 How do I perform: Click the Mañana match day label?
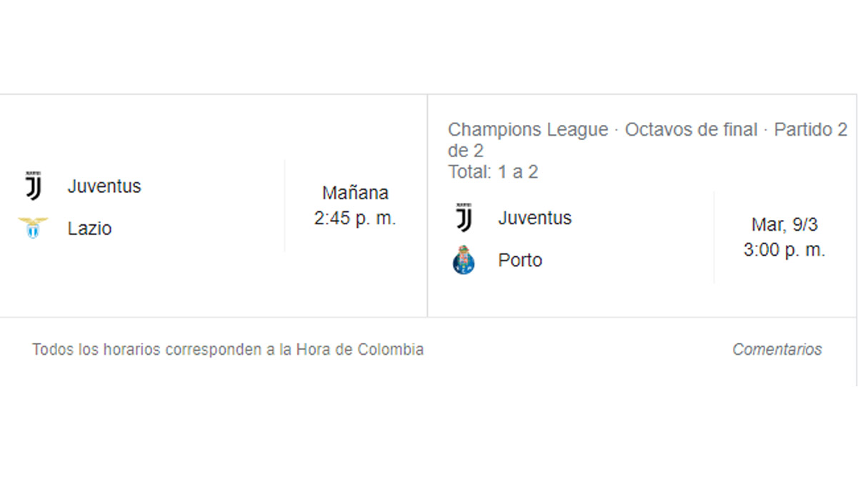click(x=355, y=193)
